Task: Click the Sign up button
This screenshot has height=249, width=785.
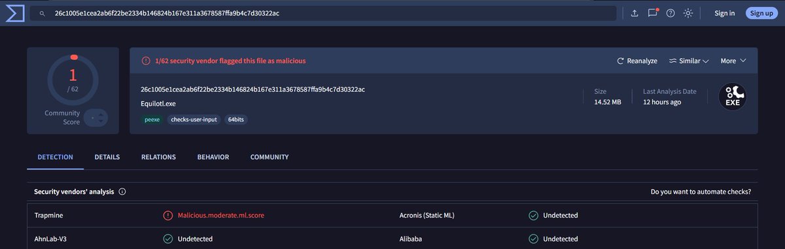Action: coord(761,13)
